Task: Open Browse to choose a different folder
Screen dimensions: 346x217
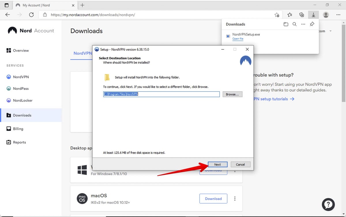Action: [x=232, y=94]
